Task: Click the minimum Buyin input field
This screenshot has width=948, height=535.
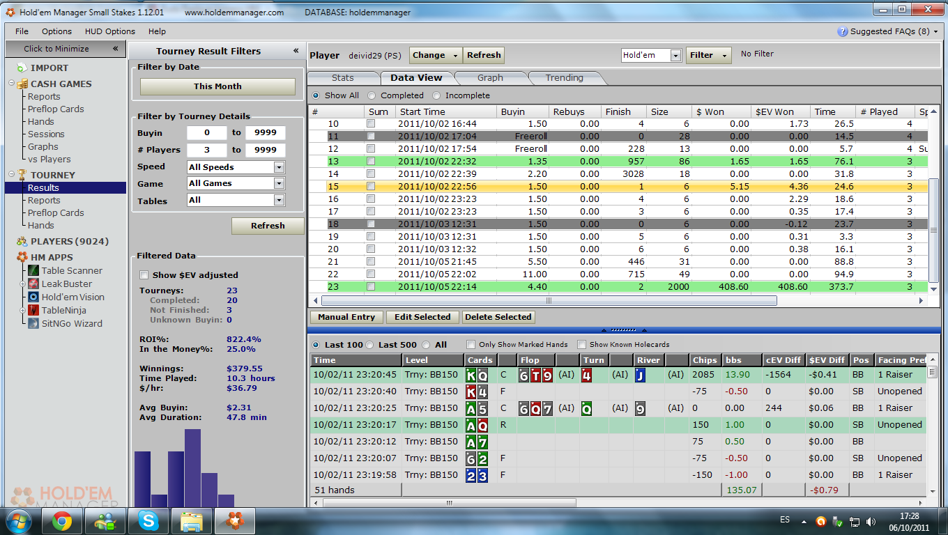Action: point(206,132)
